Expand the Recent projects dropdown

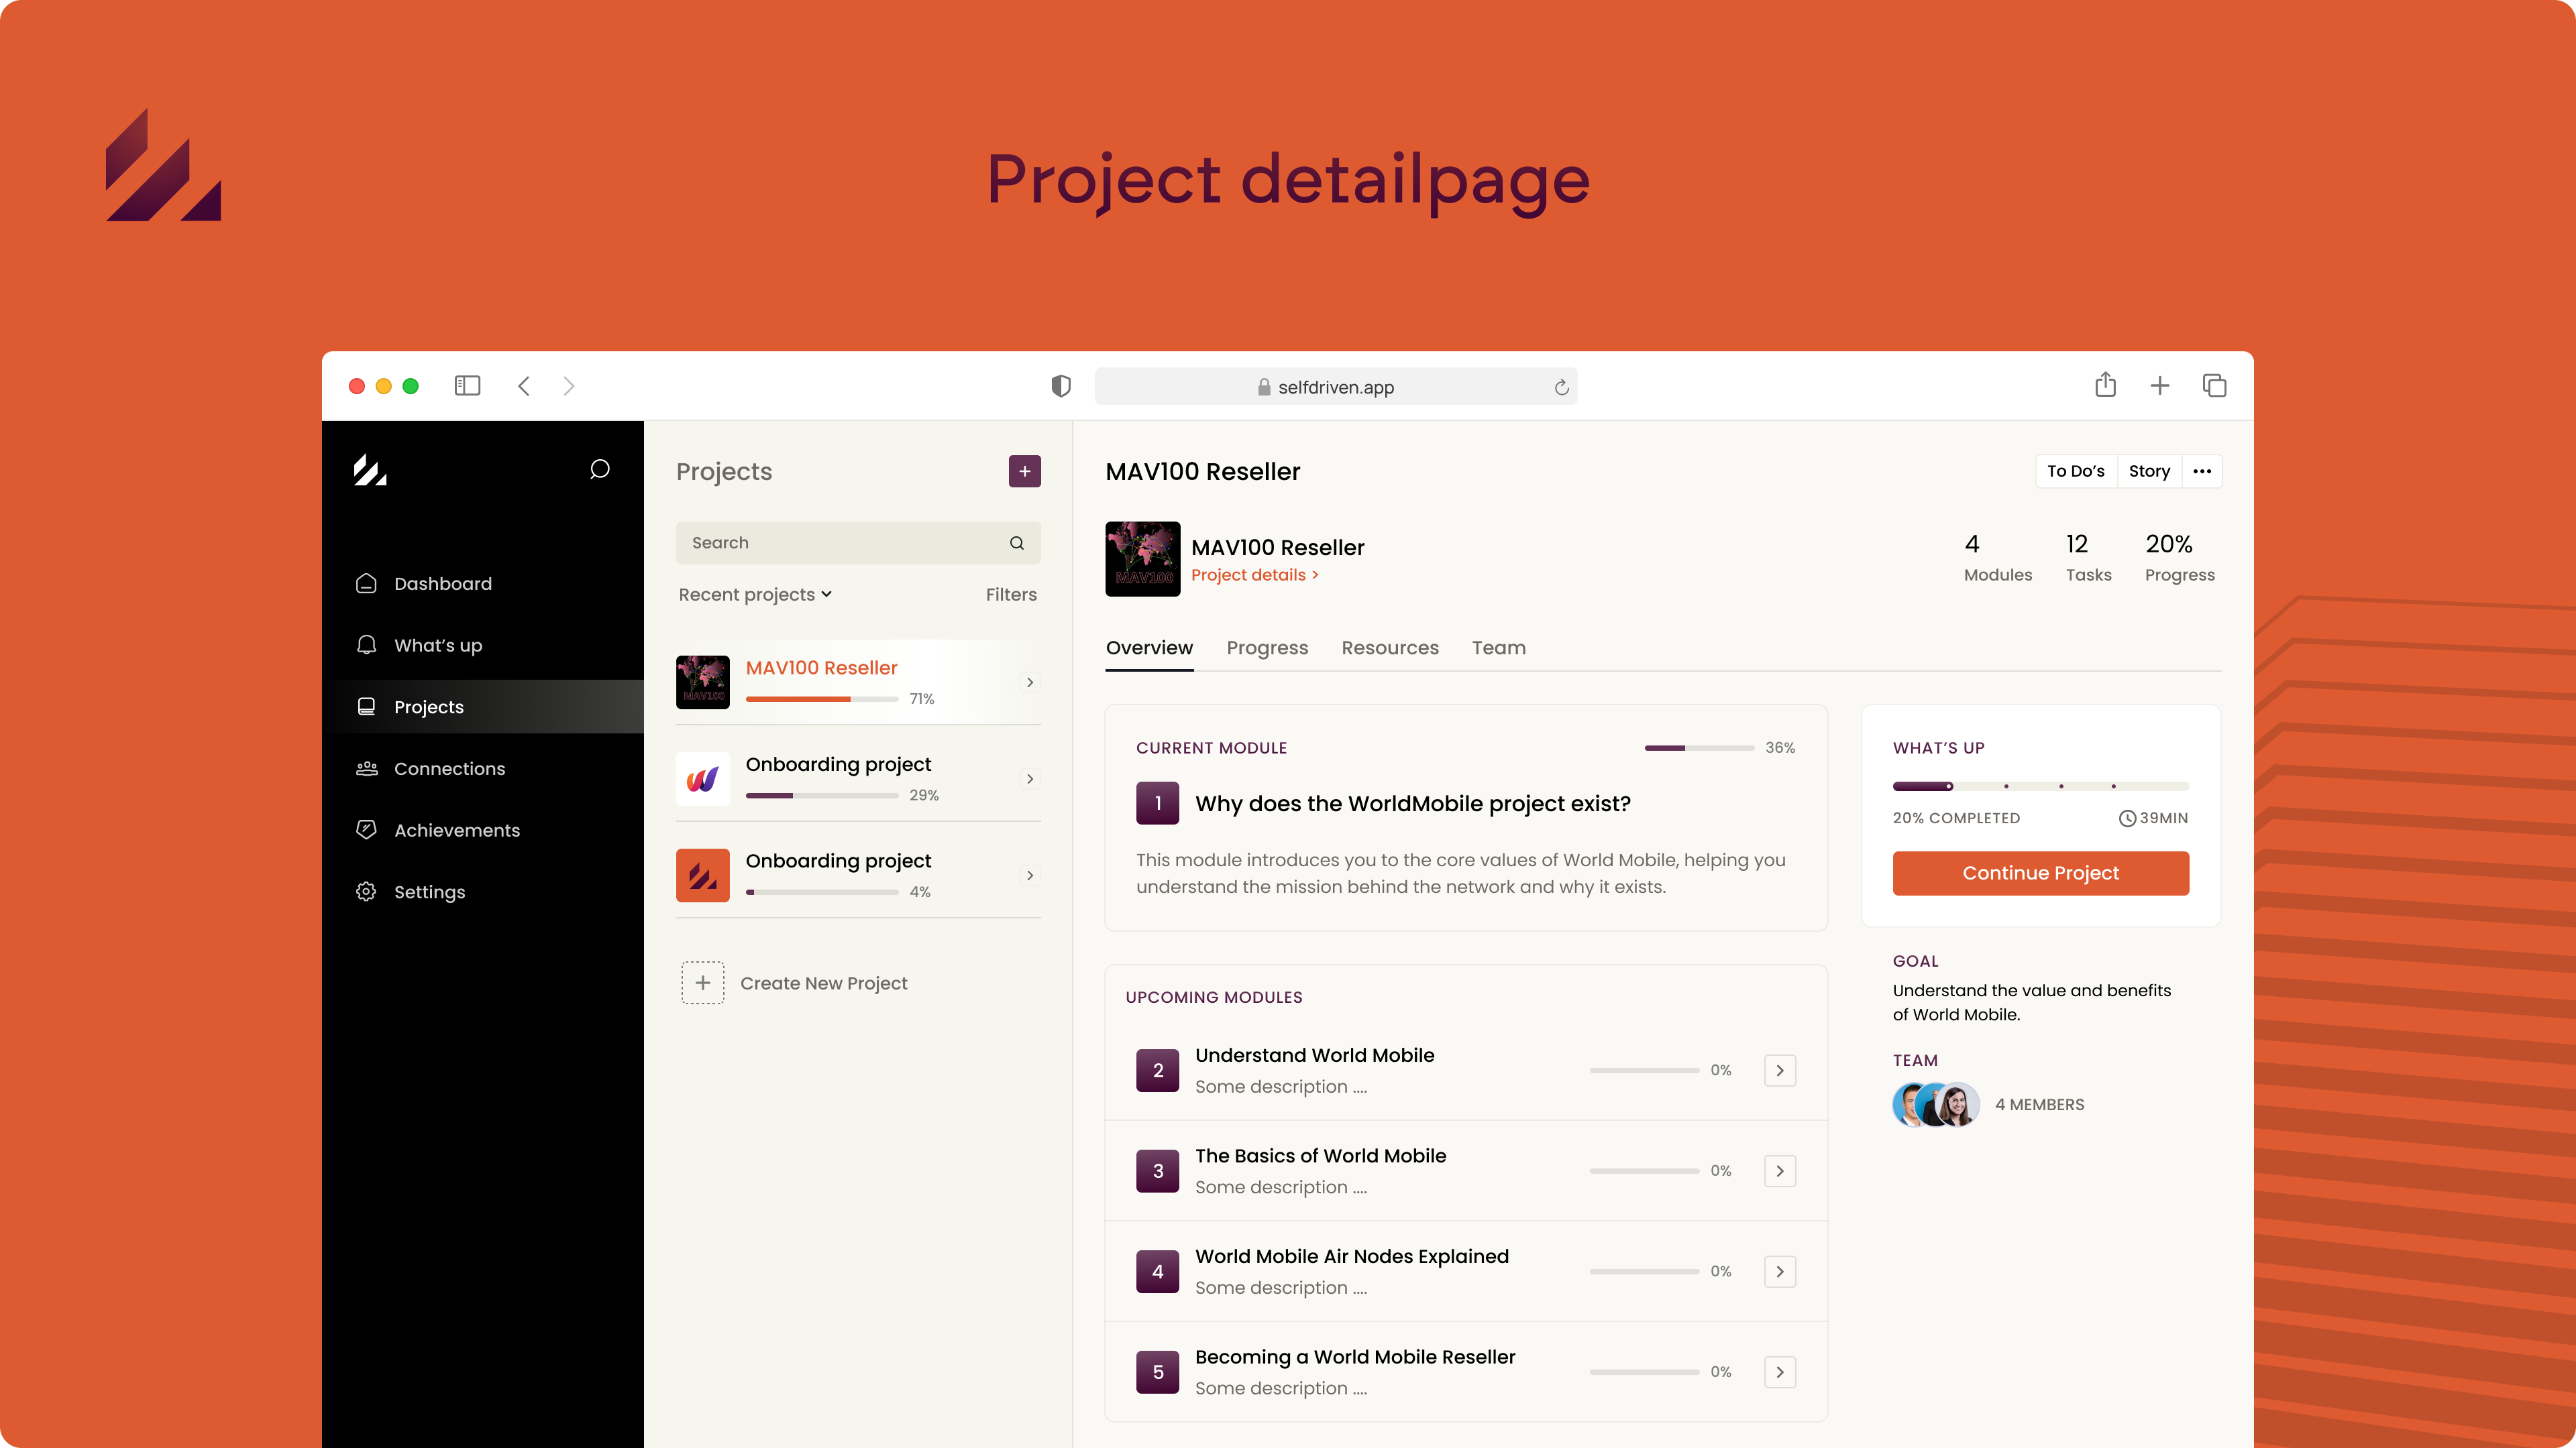[x=755, y=595]
